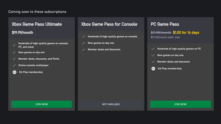Click checkmark beside 'Online console multiplayer'
Screen dimensions: 221x124
(14, 65)
